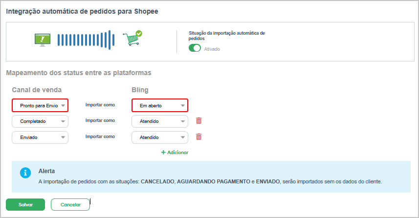Viewport: 419px width, 218px height.
Task: Click the plus icon beside Adicionar
Action: 163,153
